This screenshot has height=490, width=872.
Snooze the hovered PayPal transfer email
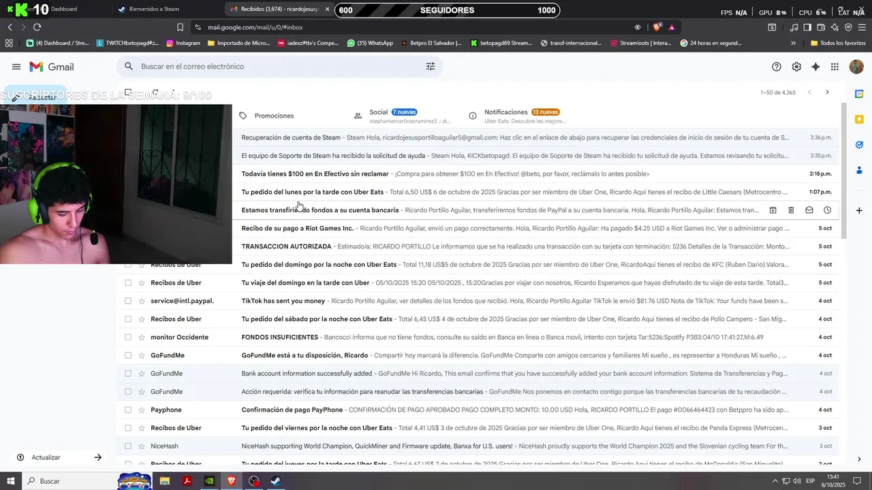click(827, 210)
